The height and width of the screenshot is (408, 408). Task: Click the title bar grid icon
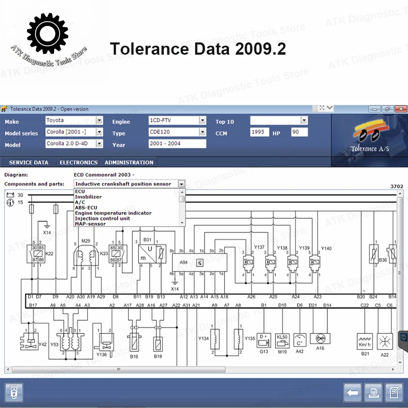pos(315,108)
